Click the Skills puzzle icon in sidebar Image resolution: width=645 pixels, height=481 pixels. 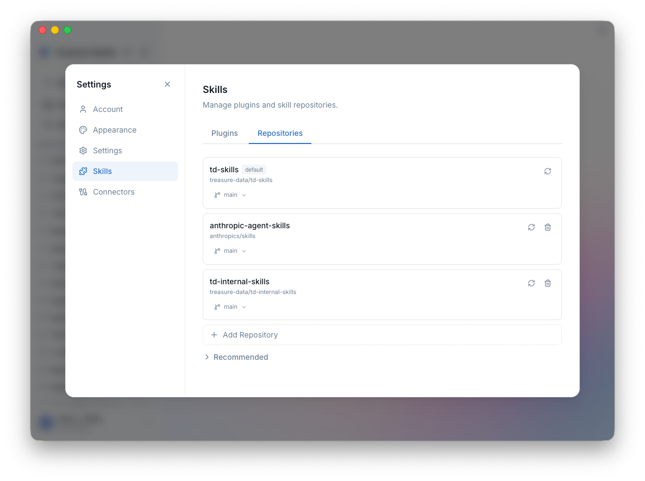pos(83,171)
